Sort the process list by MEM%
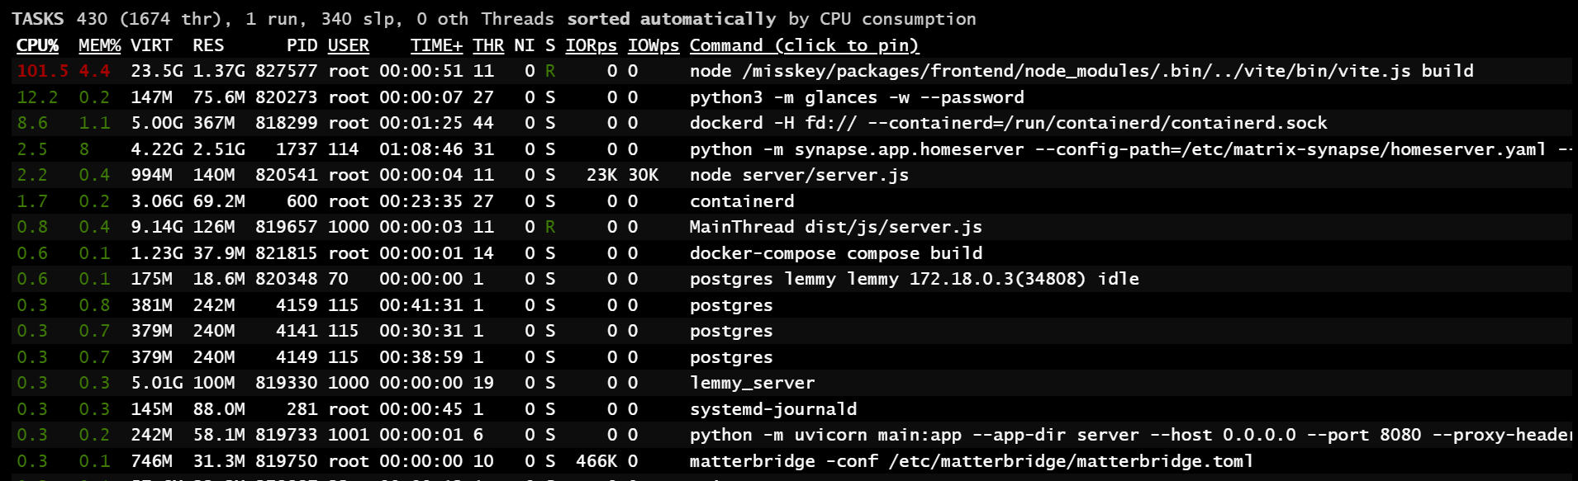The width and height of the screenshot is (1578, 481). [99, 45]
